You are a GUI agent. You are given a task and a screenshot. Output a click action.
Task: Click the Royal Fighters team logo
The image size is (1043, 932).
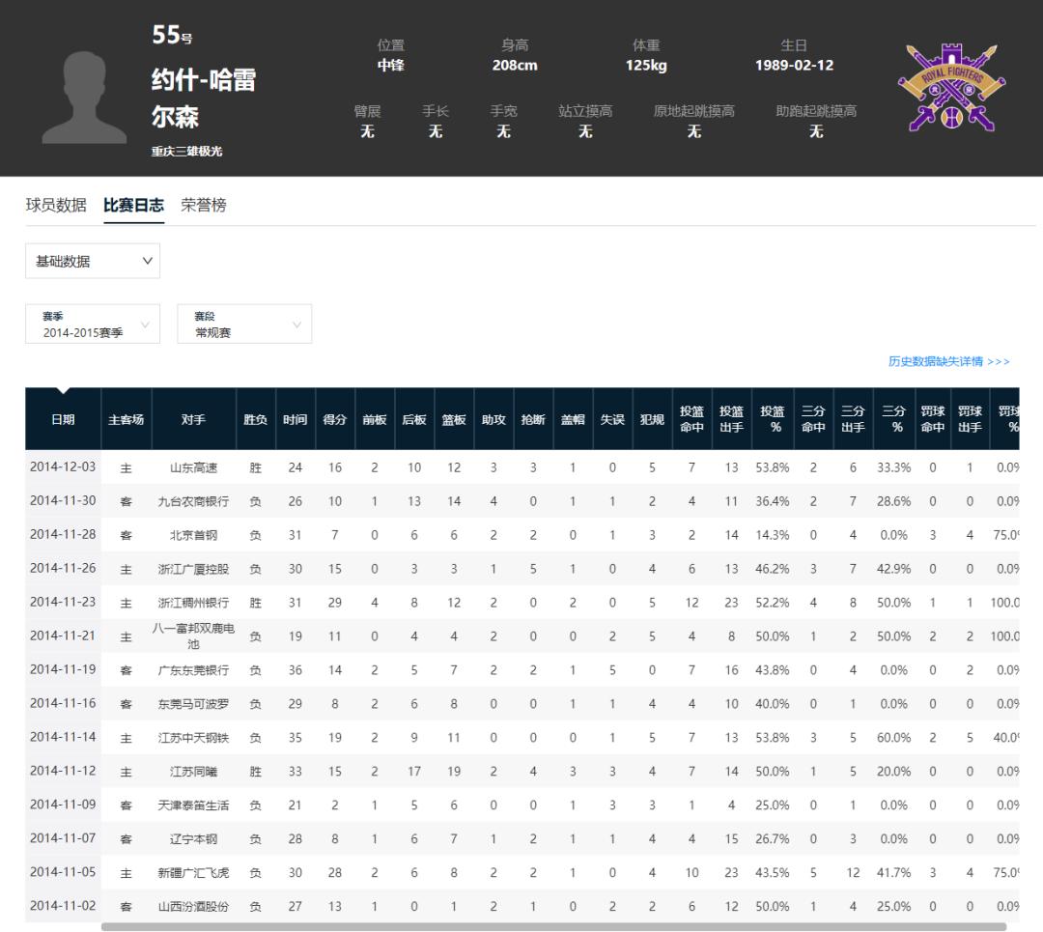pos(951,87)
